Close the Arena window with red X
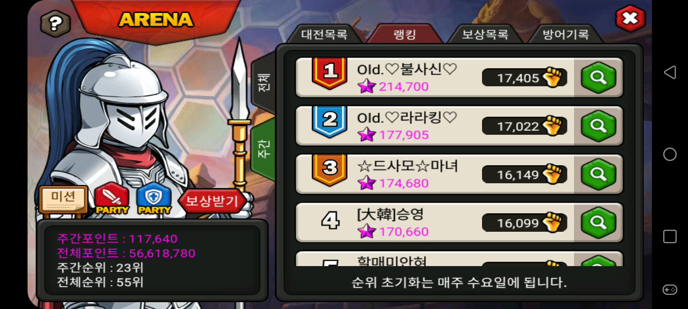The height and width of the screenshot is (309, 688). (630, 18)
